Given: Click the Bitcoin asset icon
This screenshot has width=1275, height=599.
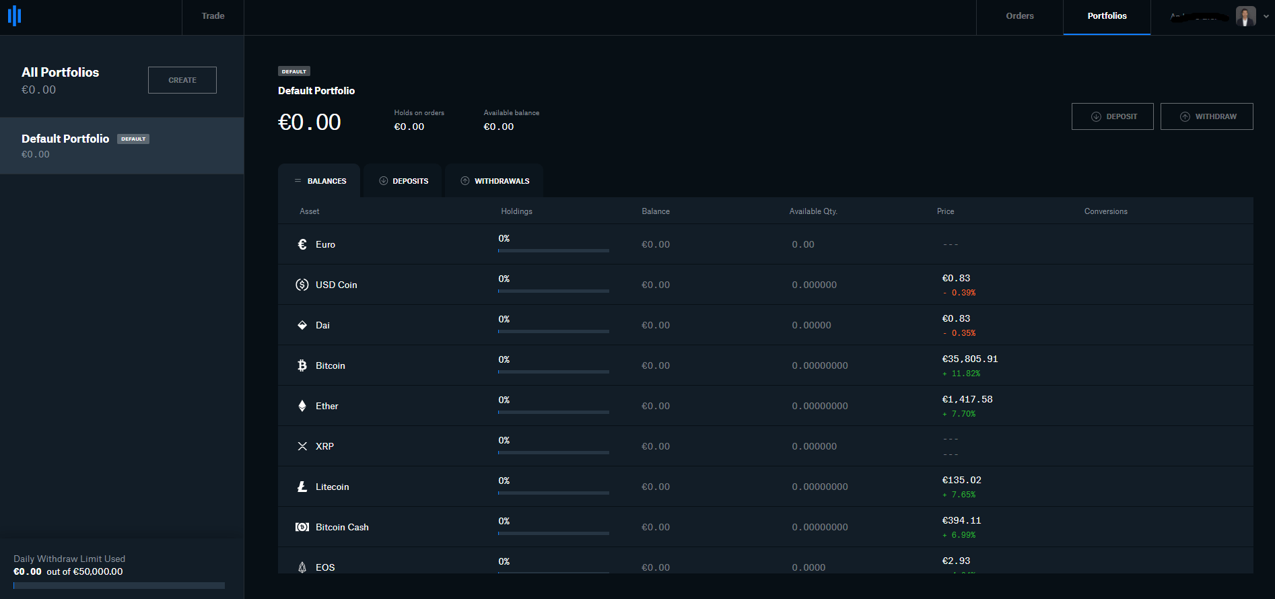Looking at the screenshot, I should pyautogui.click(x=302, y=365).
